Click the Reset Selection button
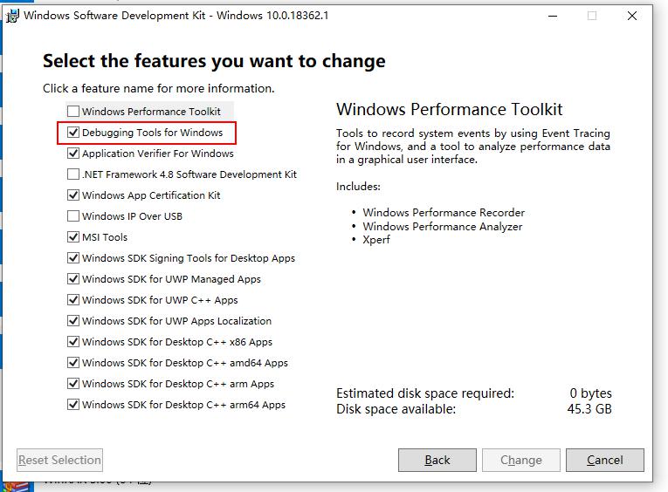Screen dimensions: 668x492 tap(59, 460)
